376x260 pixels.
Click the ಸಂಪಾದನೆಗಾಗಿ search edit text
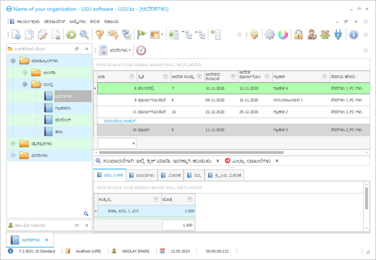pos(157,161)
